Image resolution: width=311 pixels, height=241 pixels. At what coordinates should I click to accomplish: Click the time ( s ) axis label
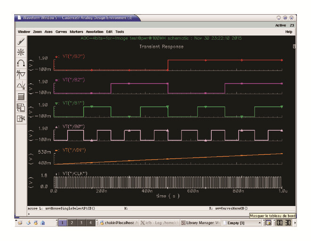click(168, 196)
